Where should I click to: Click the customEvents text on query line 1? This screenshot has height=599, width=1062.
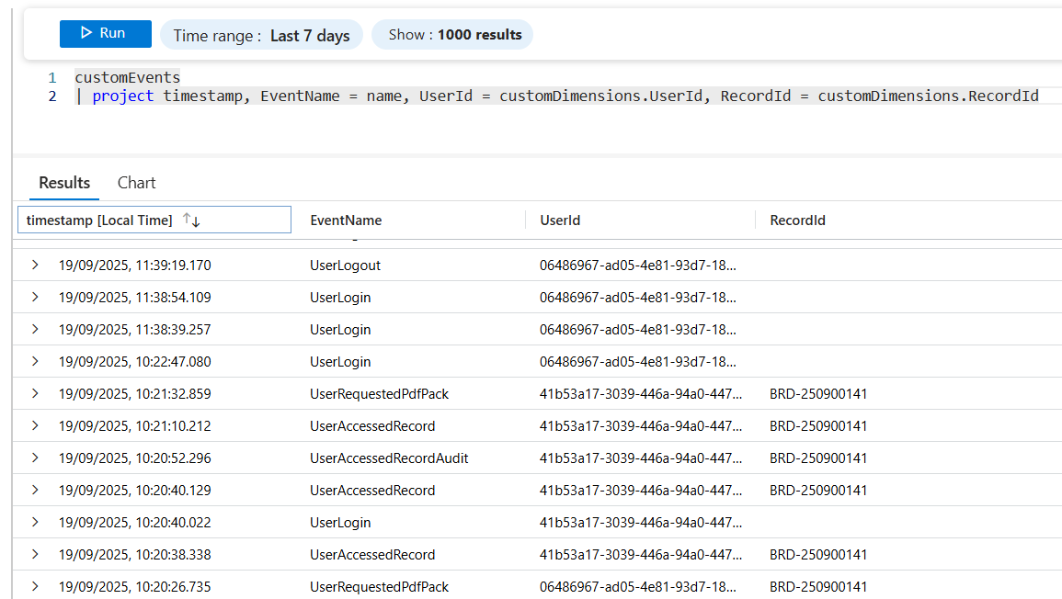(x=127, y=78)
